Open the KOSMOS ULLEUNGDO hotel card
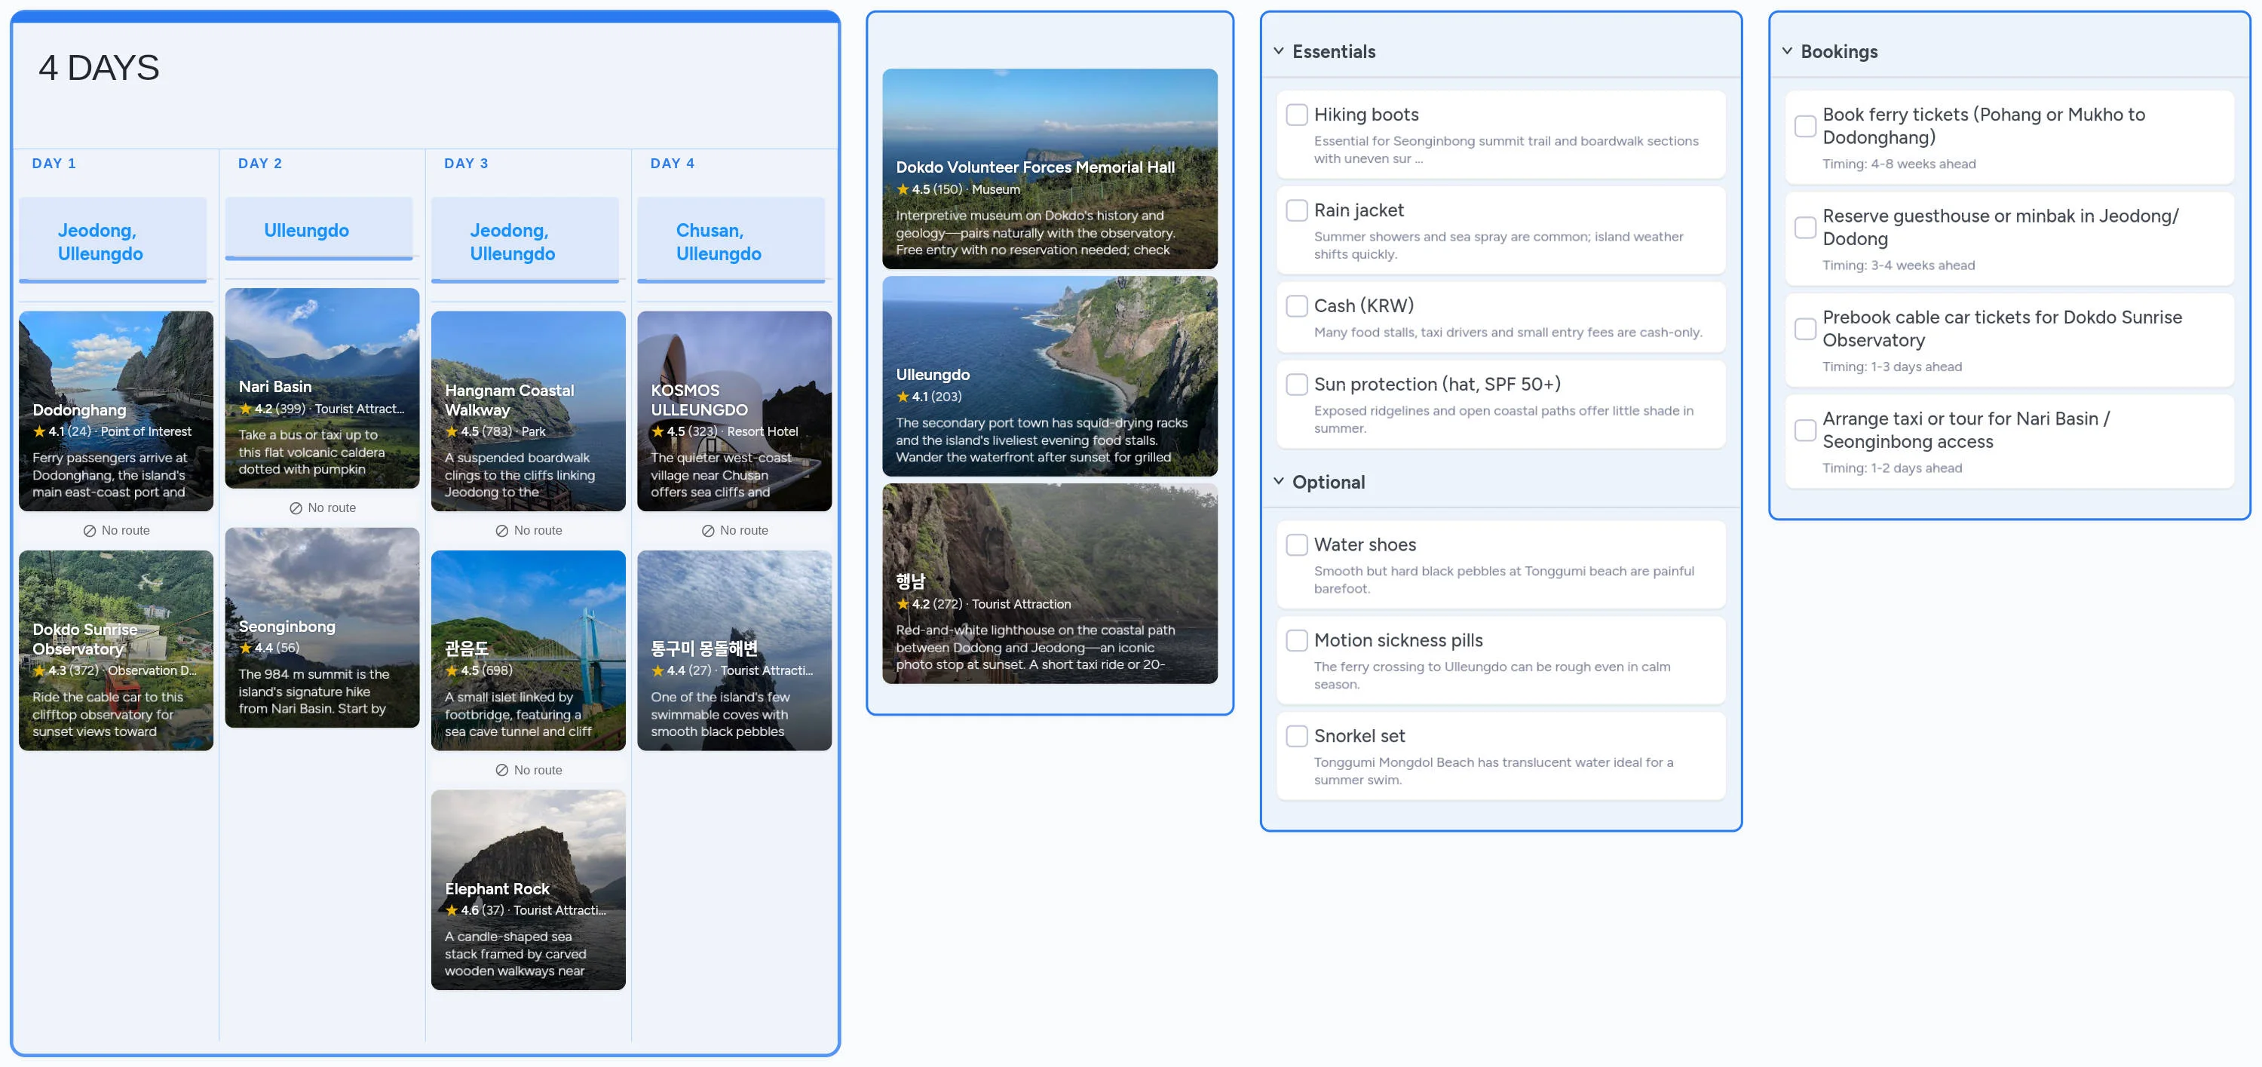 pos(735,412)
